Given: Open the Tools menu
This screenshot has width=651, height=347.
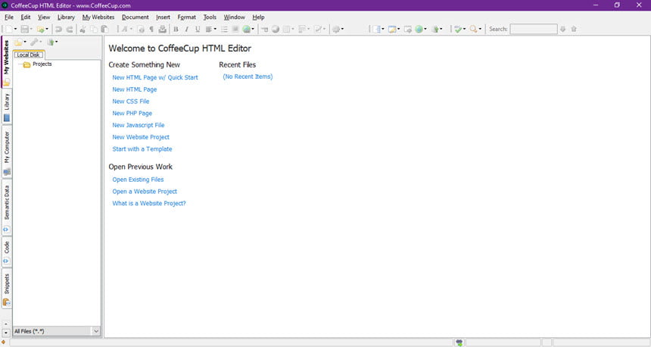Looking at the screenshot, I should (210, 17).
